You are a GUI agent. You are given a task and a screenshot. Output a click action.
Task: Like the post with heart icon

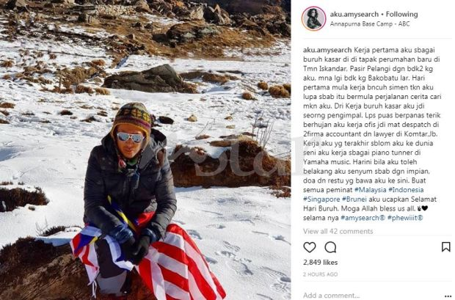click(310, 247)
